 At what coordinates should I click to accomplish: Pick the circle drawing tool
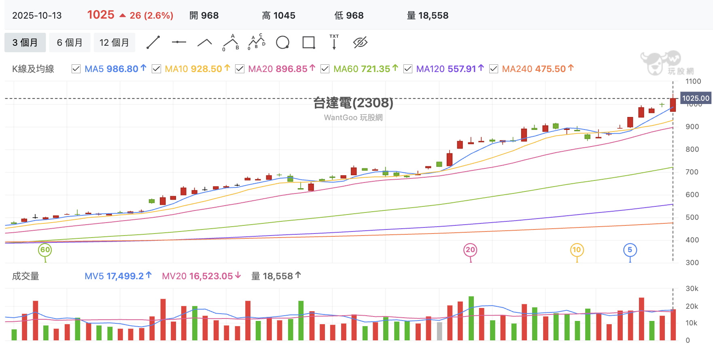[x=282, y=42]
